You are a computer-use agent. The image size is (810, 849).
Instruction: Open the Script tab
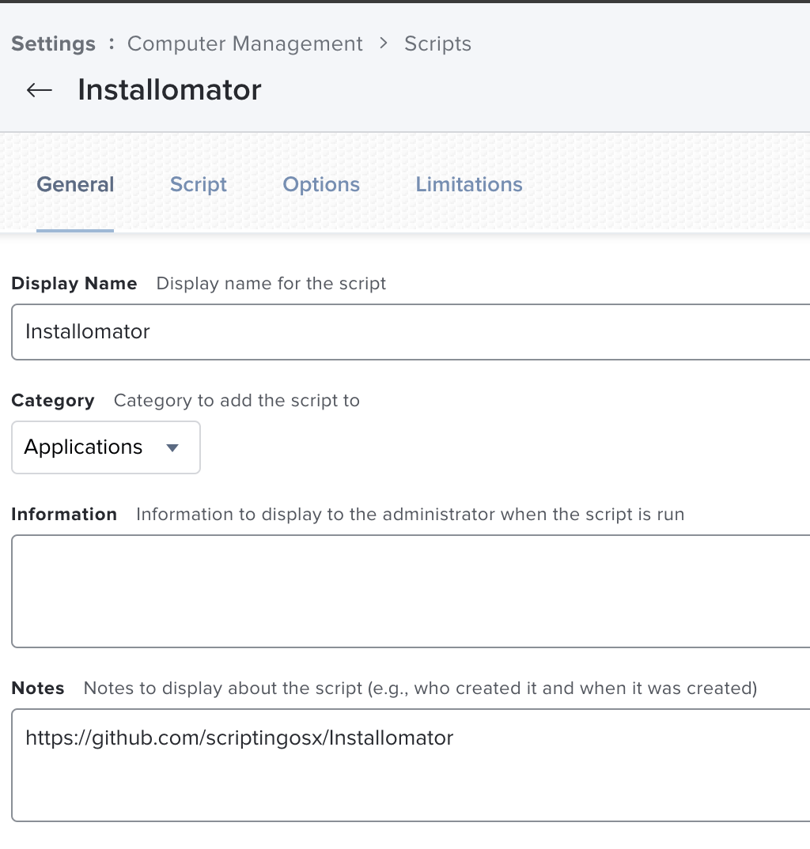199,185
